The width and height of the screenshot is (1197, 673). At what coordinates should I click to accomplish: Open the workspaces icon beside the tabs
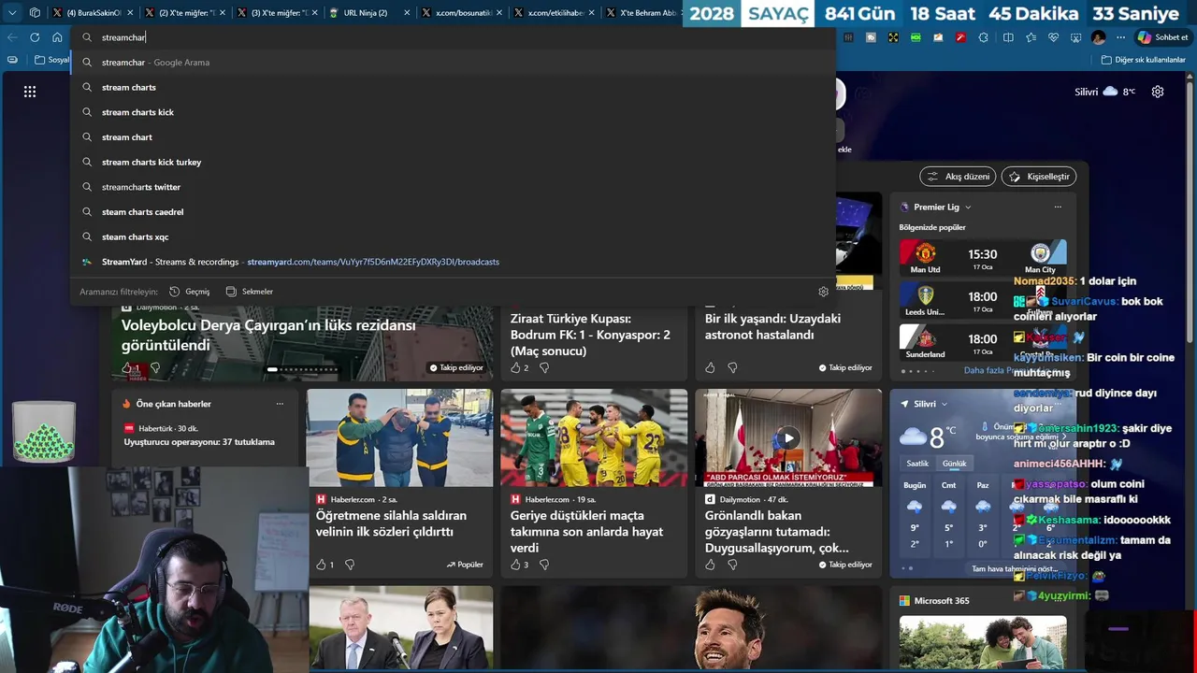pos(35,13)
